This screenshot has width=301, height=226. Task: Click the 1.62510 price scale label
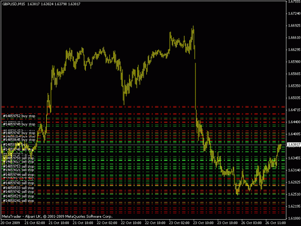tap(294, 194)
